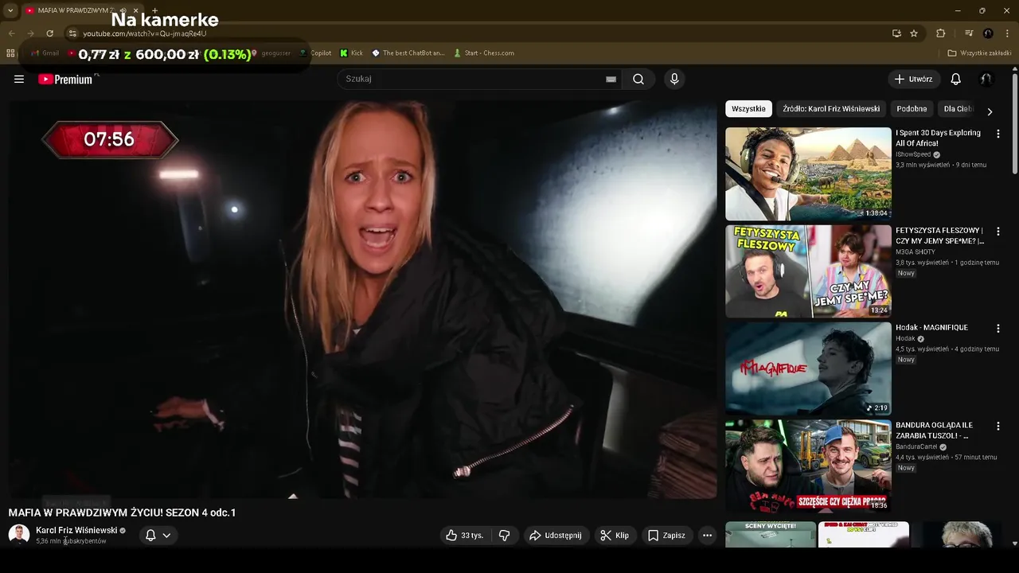Open YouTube account avatar menu
This screenshot has width=1019, height=573.
(986, 79)
